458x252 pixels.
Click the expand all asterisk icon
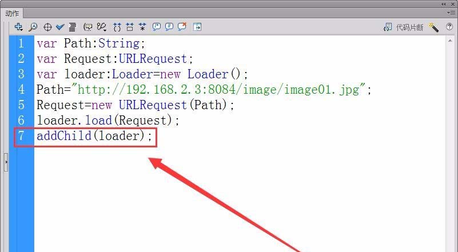click(142, 27)
